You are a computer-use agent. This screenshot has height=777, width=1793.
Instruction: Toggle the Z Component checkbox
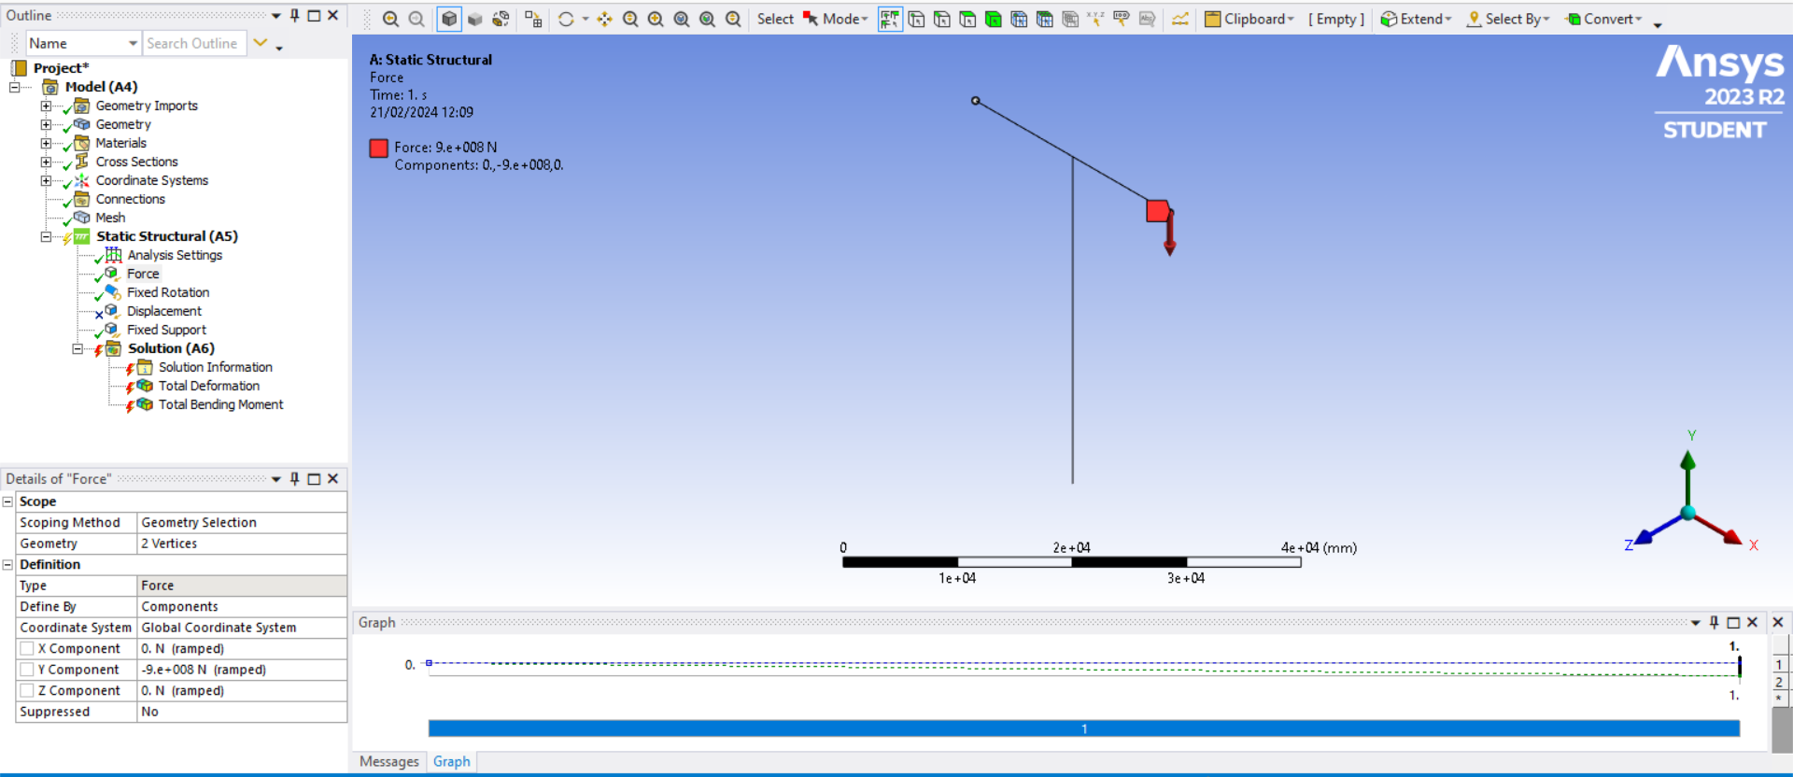click(x=28, y=691)
